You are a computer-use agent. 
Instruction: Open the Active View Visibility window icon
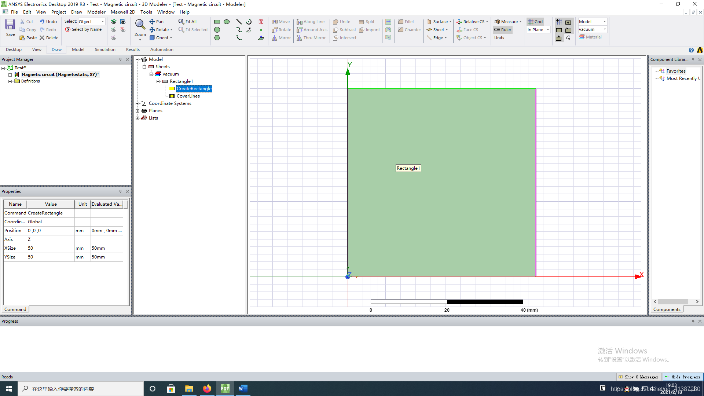(123, 22)
